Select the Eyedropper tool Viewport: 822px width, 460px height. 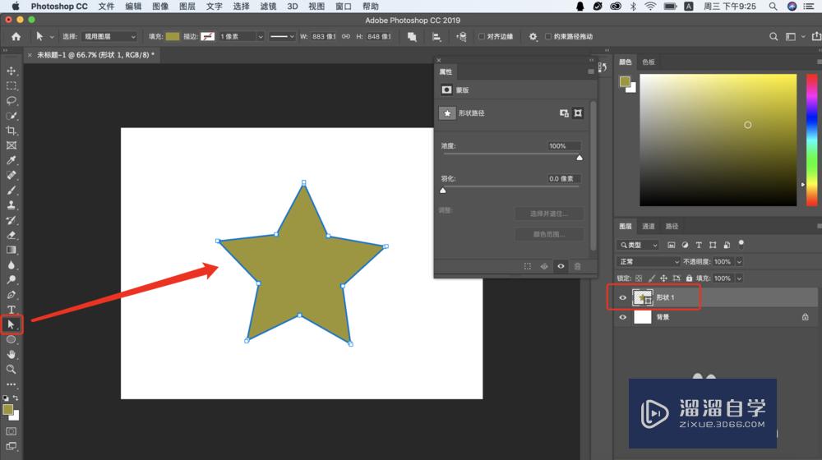point(11,160)
